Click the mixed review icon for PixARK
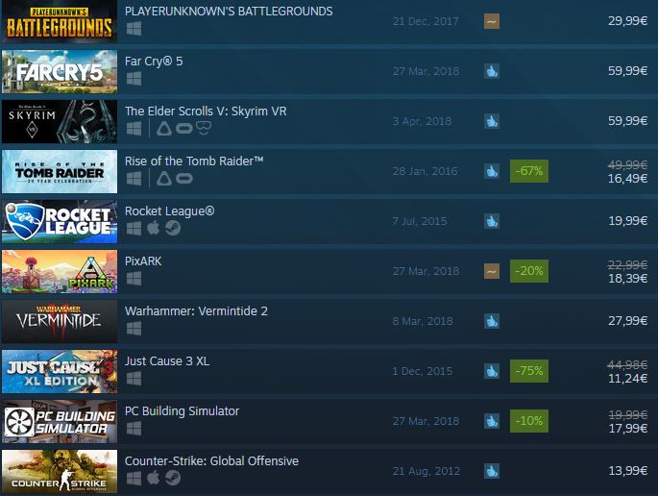This screenshot has width=658, height=496. tap(492, 271)
